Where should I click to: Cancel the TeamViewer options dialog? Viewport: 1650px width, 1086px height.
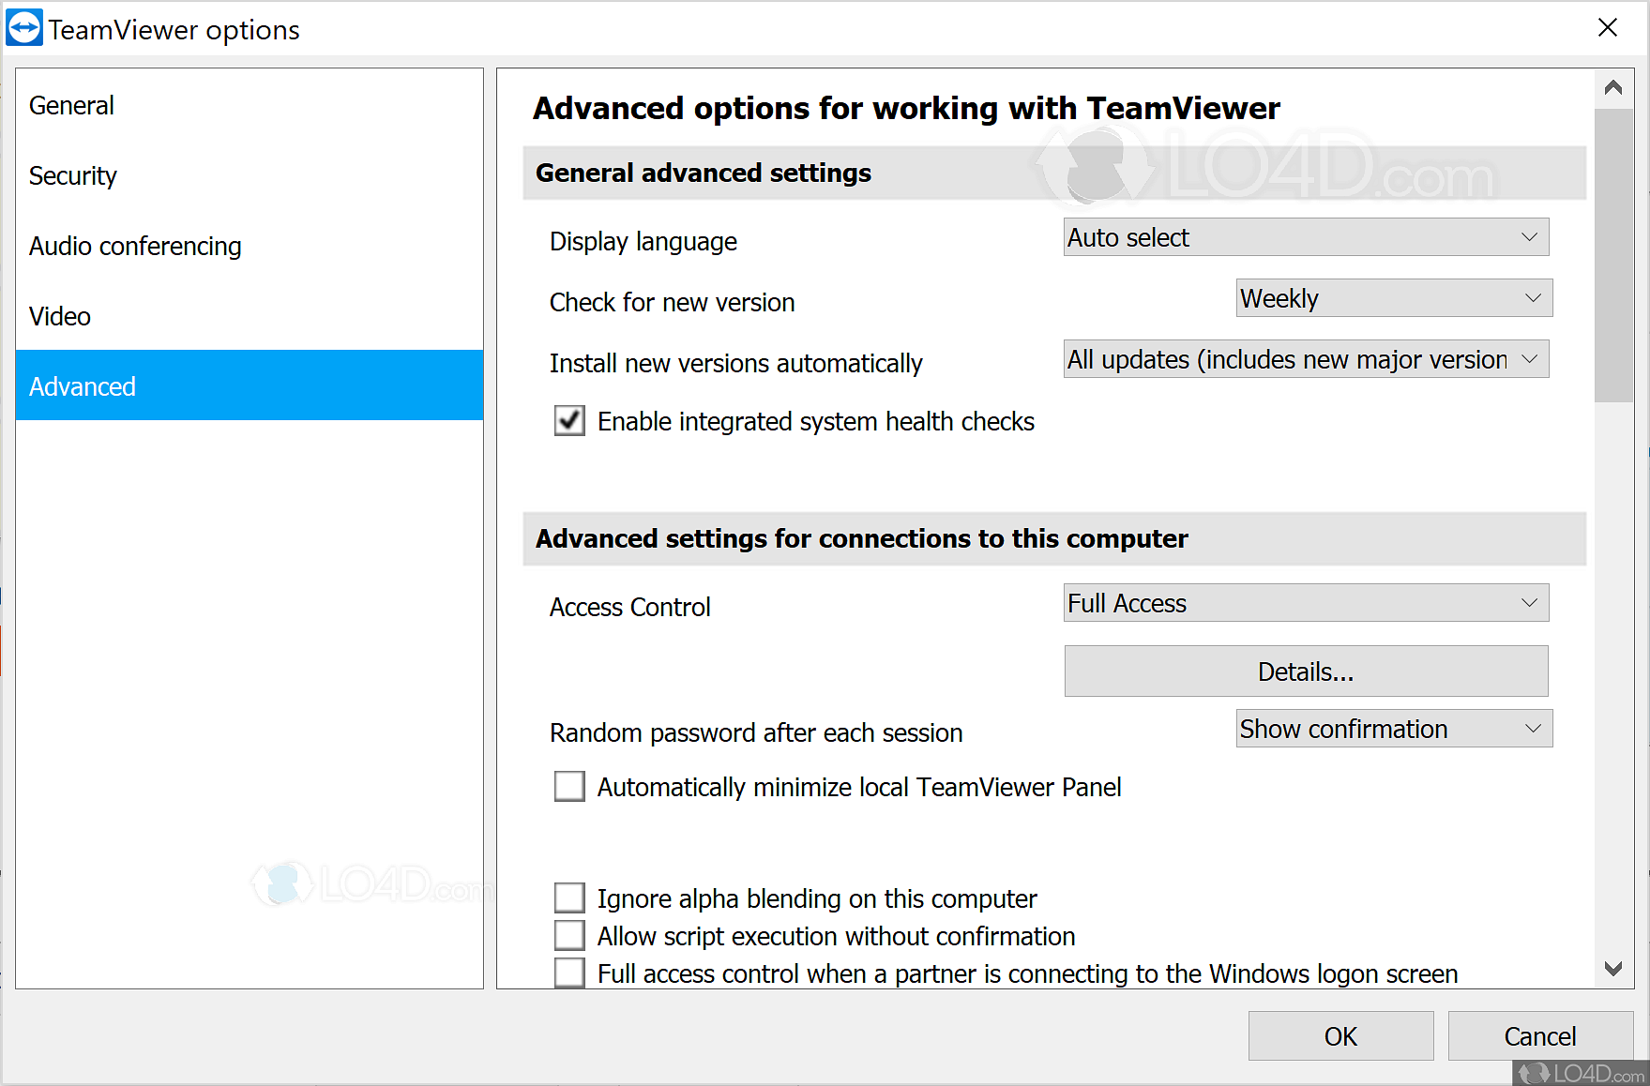(1540, 1035)
